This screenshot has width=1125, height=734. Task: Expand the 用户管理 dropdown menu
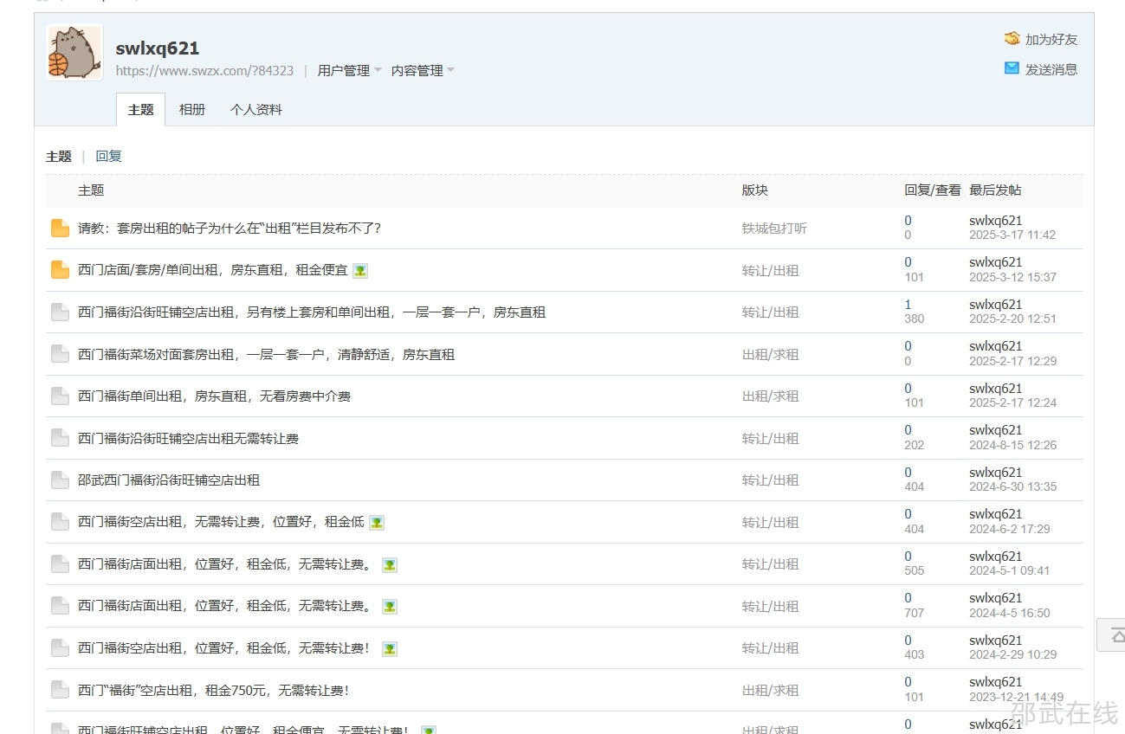[x=349, y=71]
